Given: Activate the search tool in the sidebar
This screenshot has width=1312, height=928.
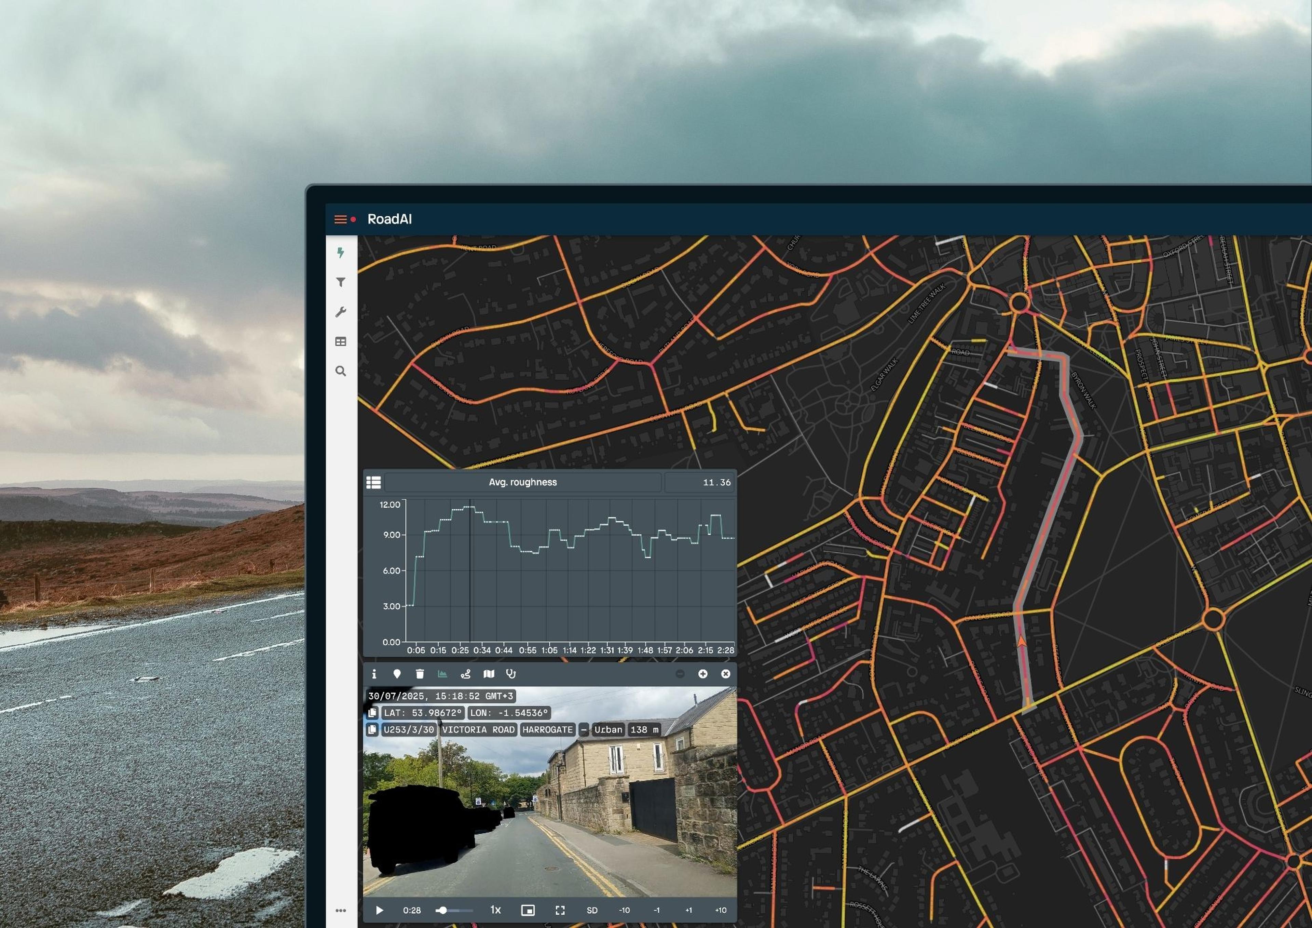Looking at the screenshot, I should click(x=341, y=371).
